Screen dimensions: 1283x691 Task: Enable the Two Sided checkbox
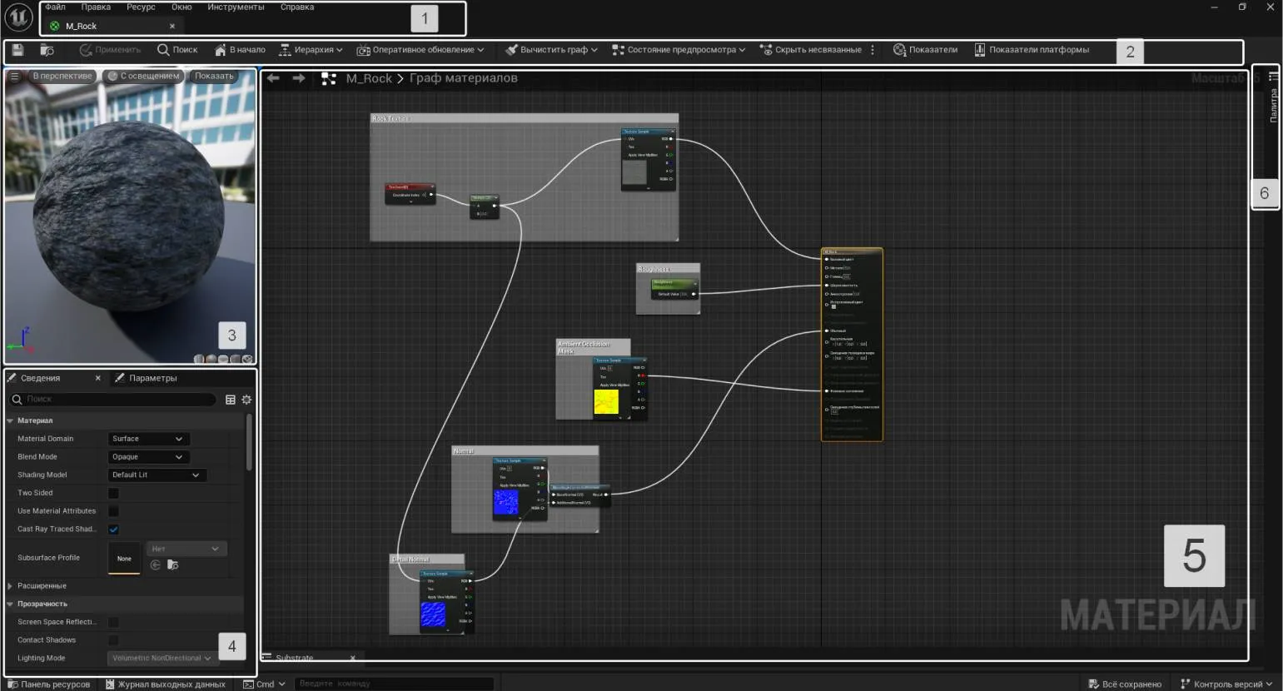click(x=114, y=493)
